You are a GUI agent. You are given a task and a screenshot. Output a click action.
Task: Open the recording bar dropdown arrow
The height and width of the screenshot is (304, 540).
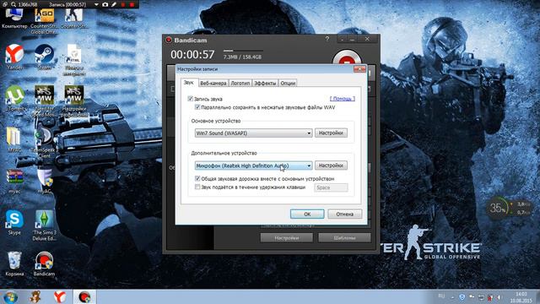pos(96,4)
